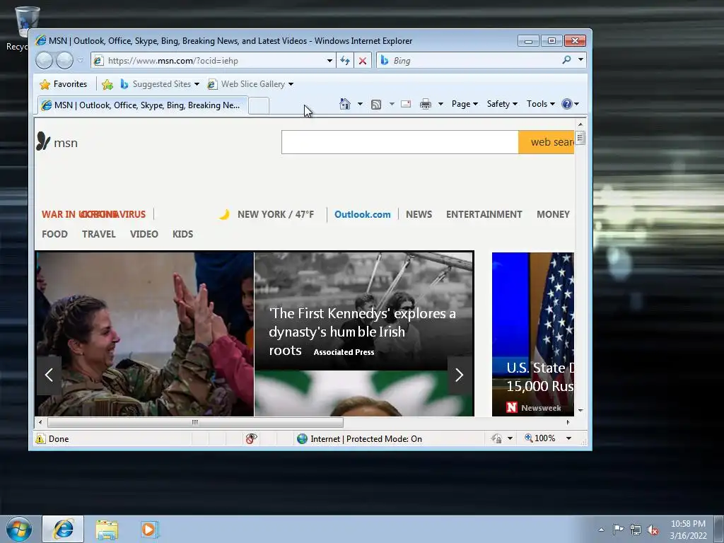This screenshot has height=543, width=724.
Task: Open the soldier high-five photo story
Action: coord(145,334)
